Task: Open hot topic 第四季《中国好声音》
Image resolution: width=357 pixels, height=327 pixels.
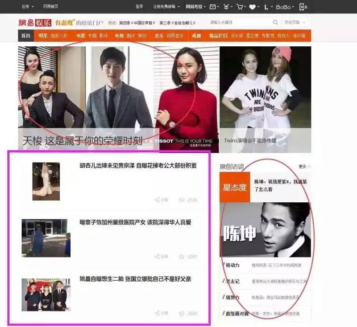Action: click(x=137, y=23)
